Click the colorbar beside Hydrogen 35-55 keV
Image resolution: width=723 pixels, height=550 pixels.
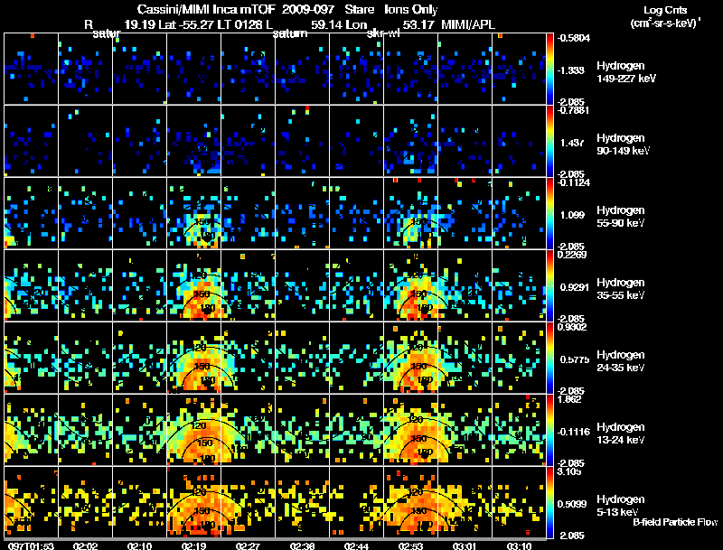click(549, 285)
